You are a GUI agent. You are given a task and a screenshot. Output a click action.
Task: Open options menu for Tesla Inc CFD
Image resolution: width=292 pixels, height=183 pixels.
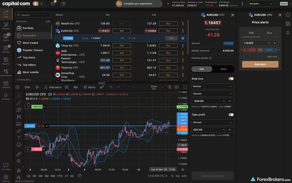pos(183,68)
